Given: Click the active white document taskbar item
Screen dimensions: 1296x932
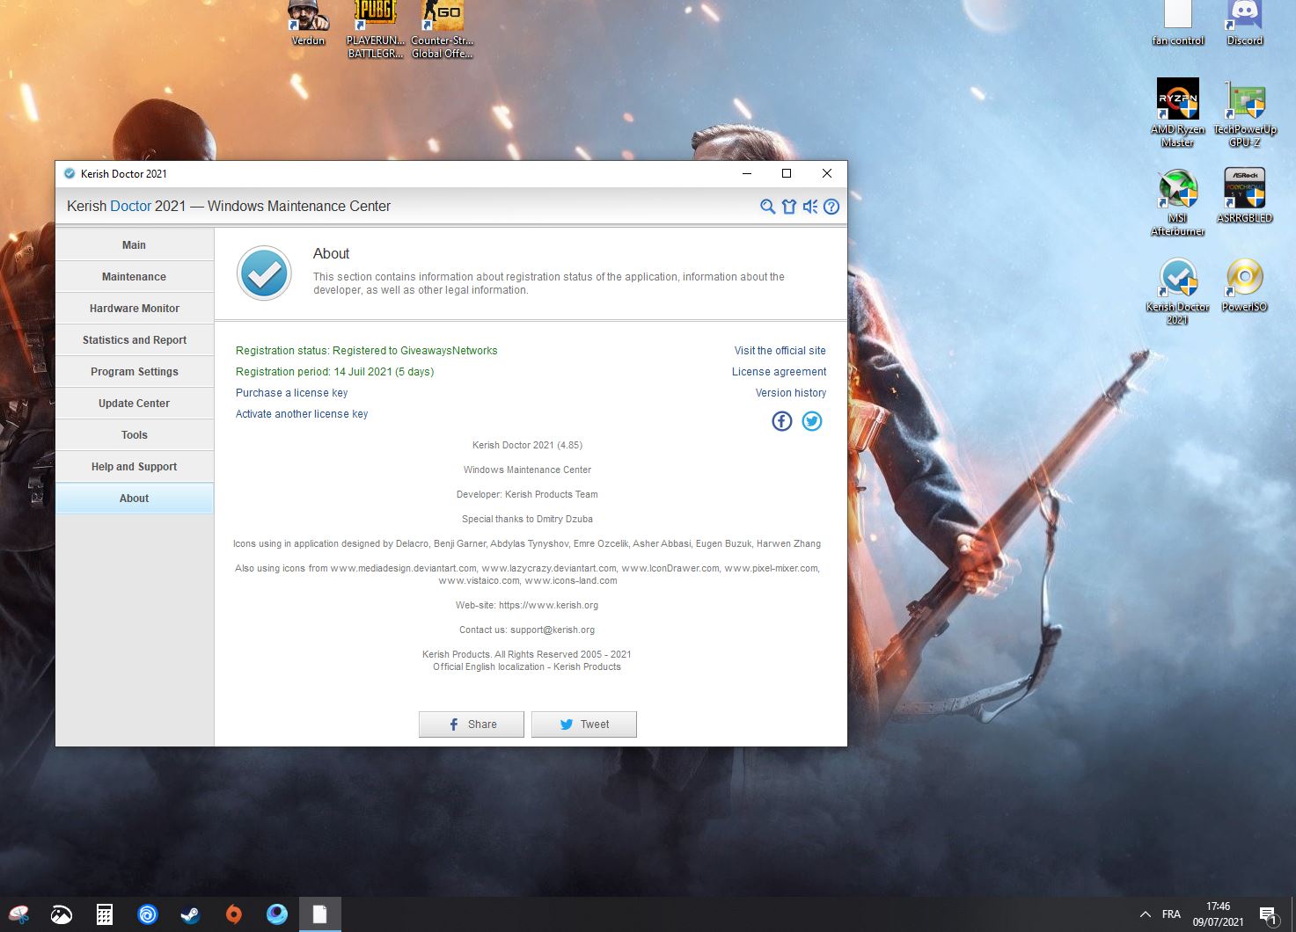Looking at the screenshot, I should pos(320,915).
